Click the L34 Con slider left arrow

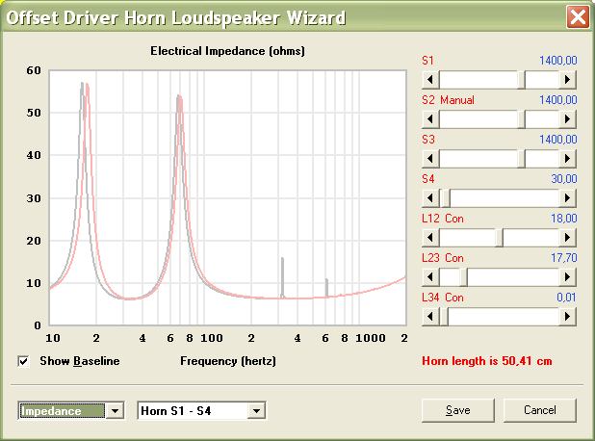[430, 317]
